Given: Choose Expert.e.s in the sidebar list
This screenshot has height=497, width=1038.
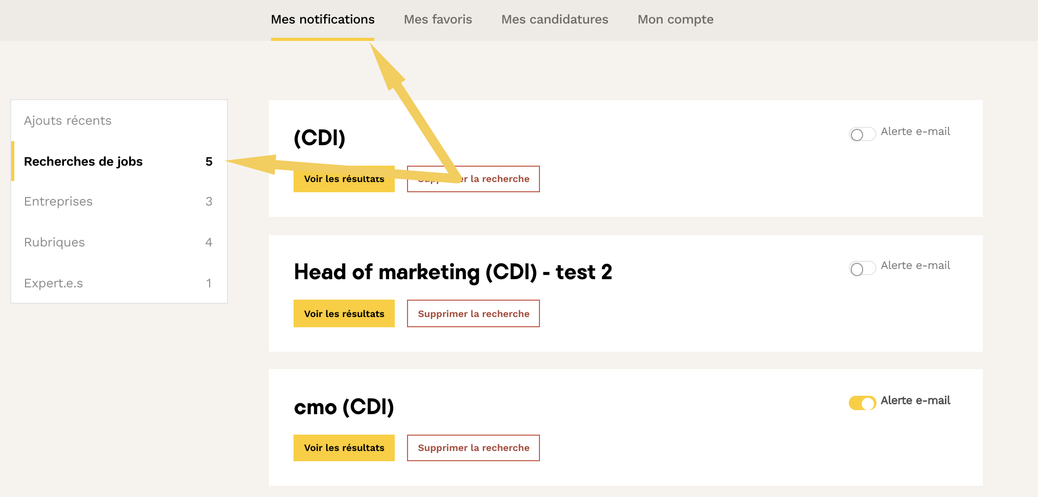Looking at the screenshot, I should (x=53, y=283).
